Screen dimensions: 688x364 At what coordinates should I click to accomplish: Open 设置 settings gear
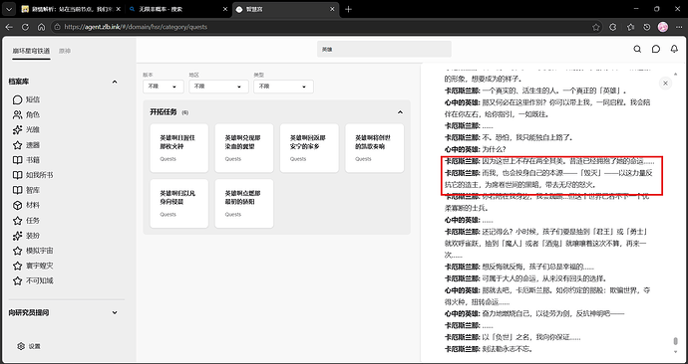(x=21, y=346)
